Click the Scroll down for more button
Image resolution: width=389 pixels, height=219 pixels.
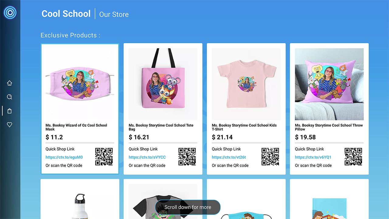(x=188, y=207)
